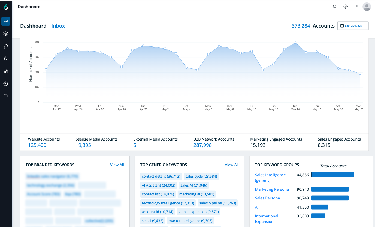Open the apps grid launcher icon

(x=356, y=7)
